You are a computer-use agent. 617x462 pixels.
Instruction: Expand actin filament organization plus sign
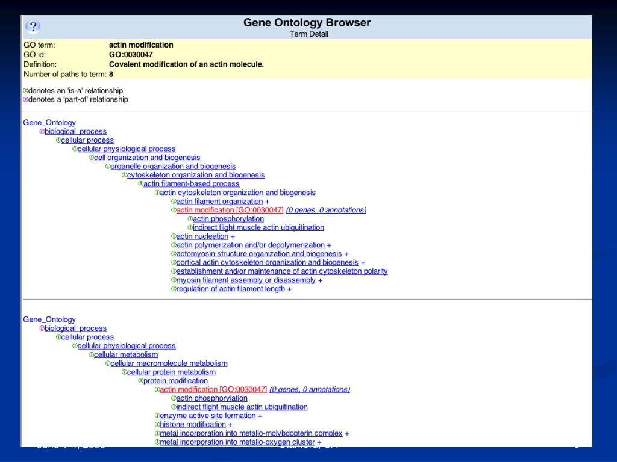click(x=267, y=202)
